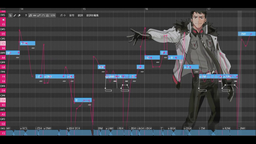The image size is (256, 144).
Task: Click the C5 piano key
Action: pos(3,43)
